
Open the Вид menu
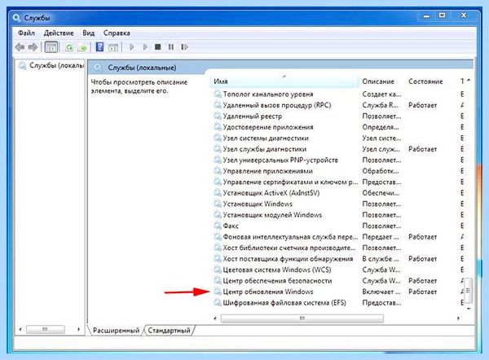coord(89,33)
